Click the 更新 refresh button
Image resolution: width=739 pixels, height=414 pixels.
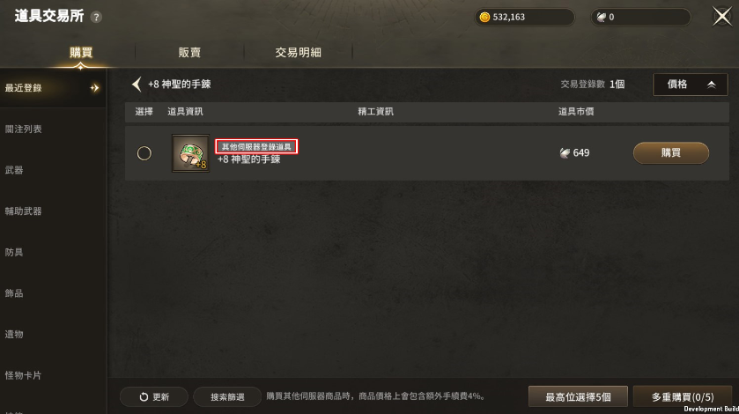[154, 397]
